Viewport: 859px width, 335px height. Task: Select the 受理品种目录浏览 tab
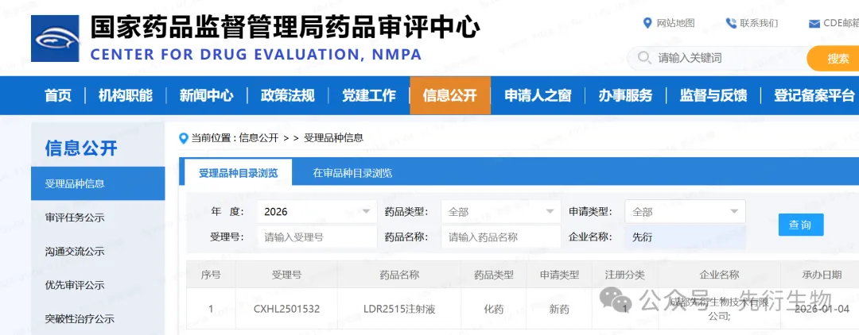coord(238,173)
